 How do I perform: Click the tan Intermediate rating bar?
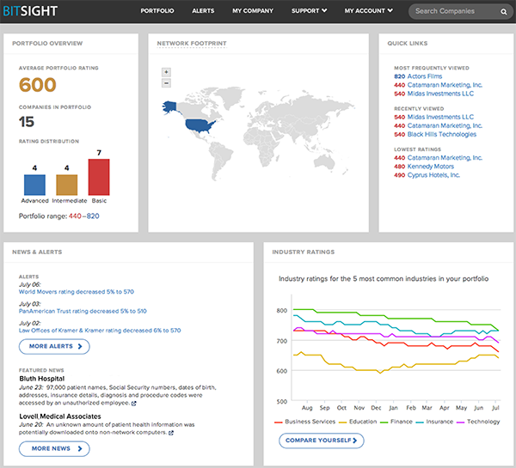[x=67, y=185]
